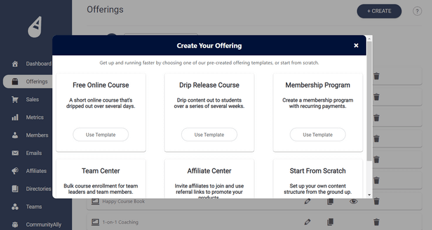
Task: Click the Directories book icon
Action: (x=15, y=189)
